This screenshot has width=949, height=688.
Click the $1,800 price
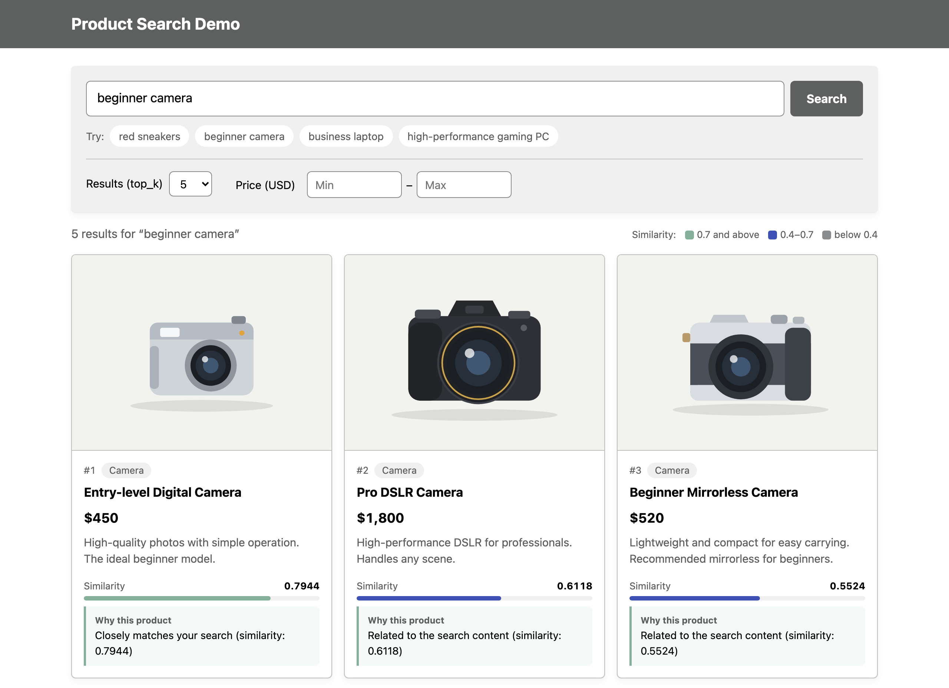380,518
